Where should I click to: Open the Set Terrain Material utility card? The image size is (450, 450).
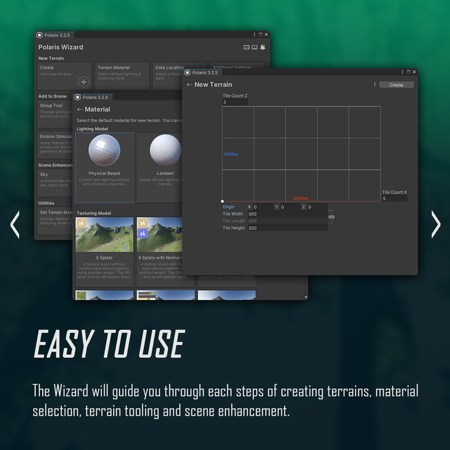click(x=55, y=220)
